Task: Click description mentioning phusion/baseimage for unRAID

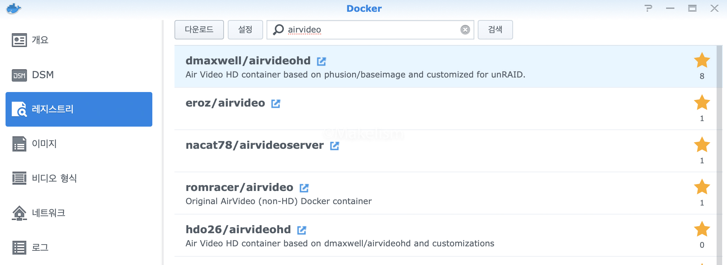Action: [x=356, y=75]
